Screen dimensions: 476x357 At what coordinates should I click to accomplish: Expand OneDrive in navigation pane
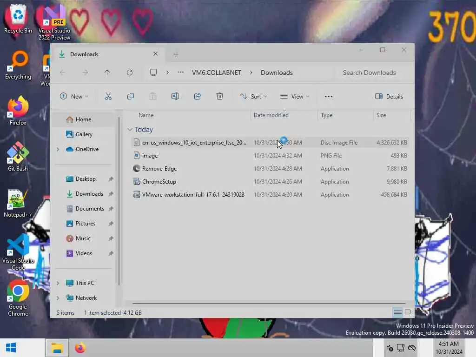pos(58,149)
